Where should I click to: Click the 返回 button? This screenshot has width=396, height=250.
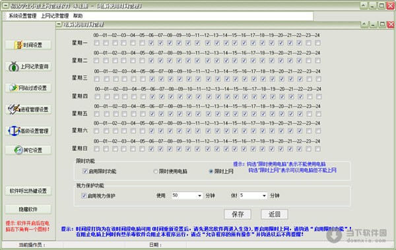pyautogui.click(x=275, y=214)
